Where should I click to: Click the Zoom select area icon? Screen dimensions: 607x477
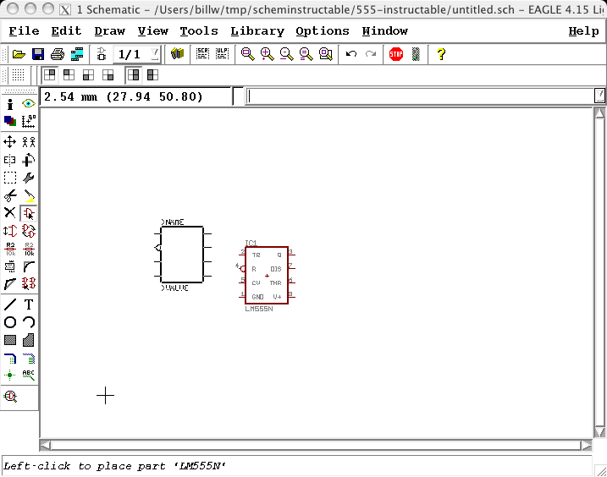click(x=326, y=54)
